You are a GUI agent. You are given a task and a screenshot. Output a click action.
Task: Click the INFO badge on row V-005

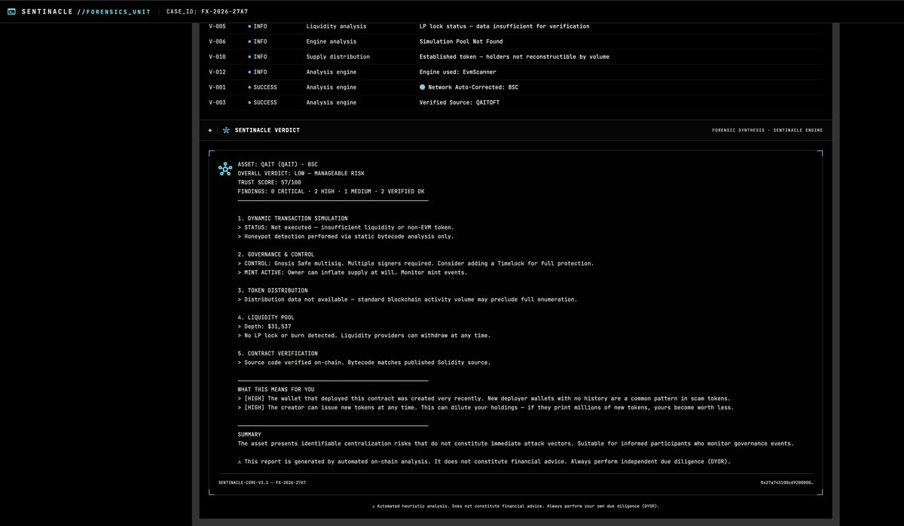pos(258,26)
